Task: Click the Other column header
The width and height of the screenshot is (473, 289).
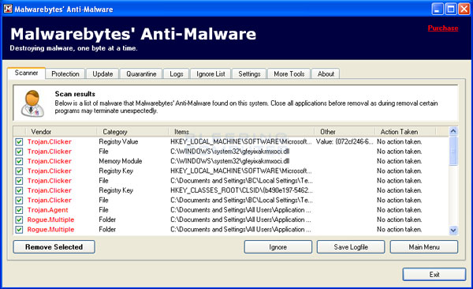Action: (345, 132)
